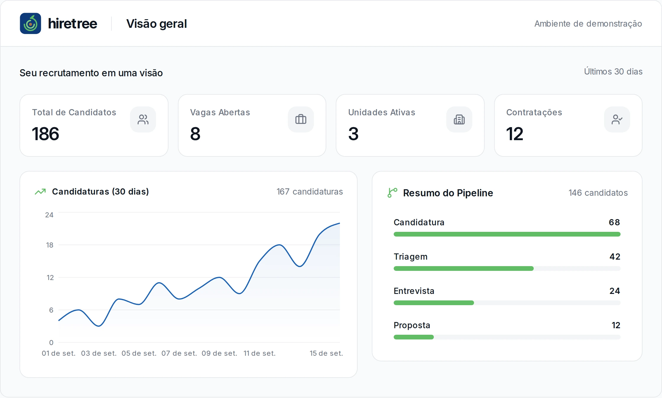Click the Candidatura progress bar
The width and height of the screenshot is (662, 398).
pos(507,234)
